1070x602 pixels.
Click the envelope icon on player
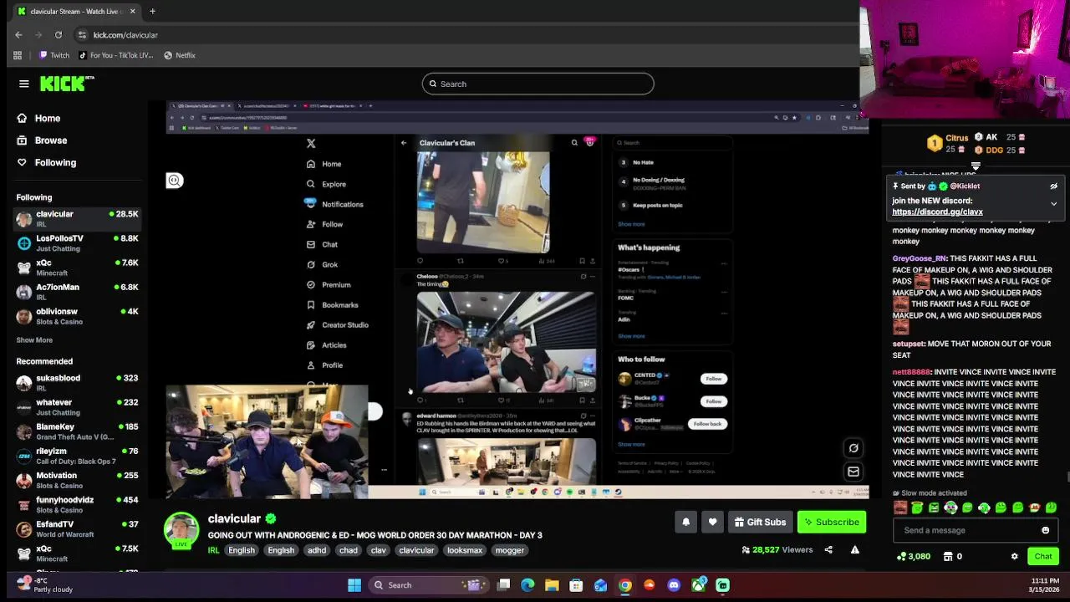tap(853, 472)
